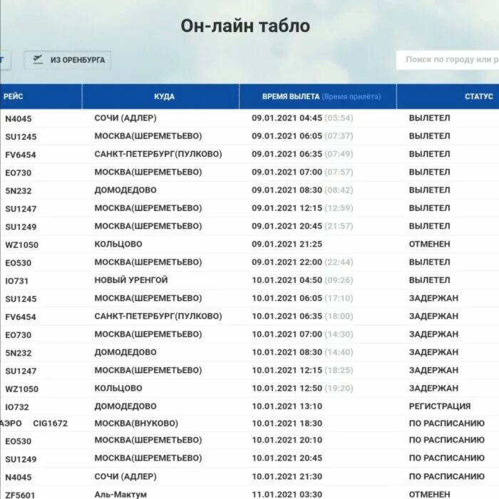Image resolution: width=499 pixels, height=499 pixels.
Task: Select flight IO731
Action: tap(17, 281)
